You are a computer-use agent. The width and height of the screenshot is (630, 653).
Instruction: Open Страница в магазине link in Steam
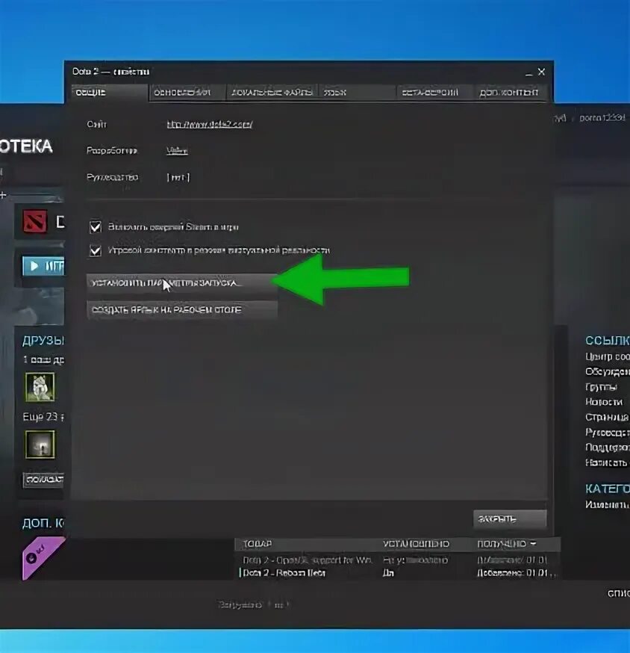(x=607, y=417)
